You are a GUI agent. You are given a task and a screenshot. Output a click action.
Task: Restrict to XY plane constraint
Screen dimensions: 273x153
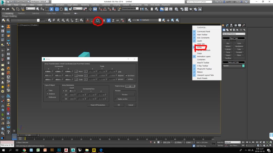118,20
